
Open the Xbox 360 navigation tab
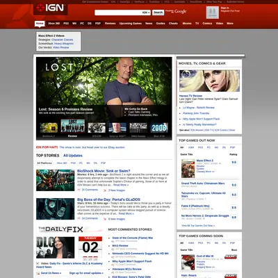[54, 24]
